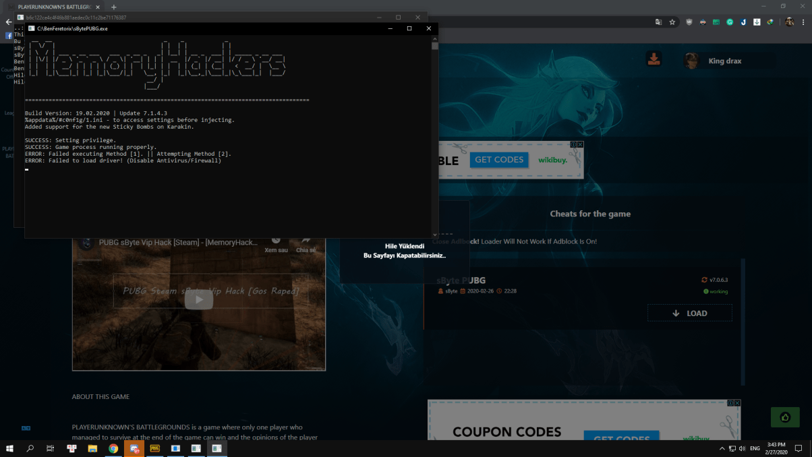Image resolution: width=812 pixels, height=457 pixels.
Task: Open orange-highlighted taskbar app with 9+ badge
Action: coord(134,448)
